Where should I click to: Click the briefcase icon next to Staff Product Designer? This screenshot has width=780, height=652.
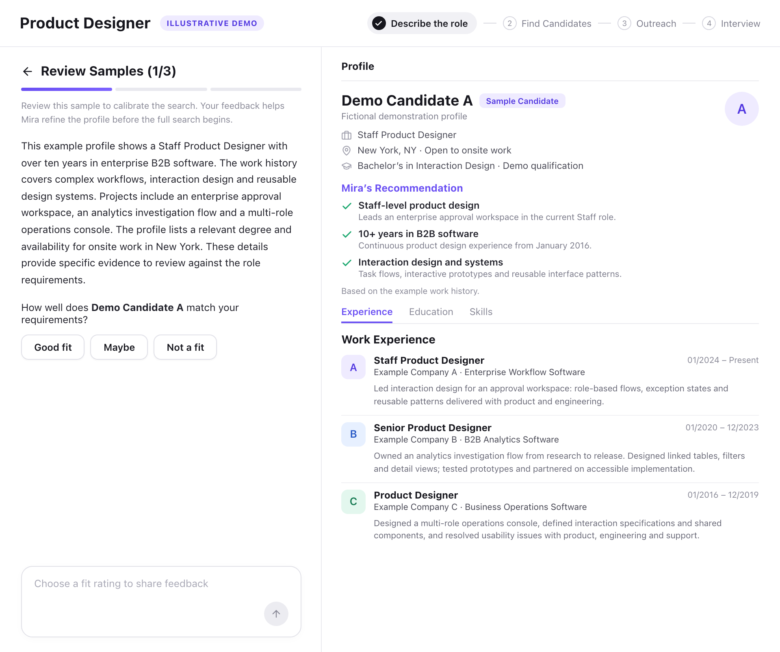pyautogui.click(x=347, y=135)
